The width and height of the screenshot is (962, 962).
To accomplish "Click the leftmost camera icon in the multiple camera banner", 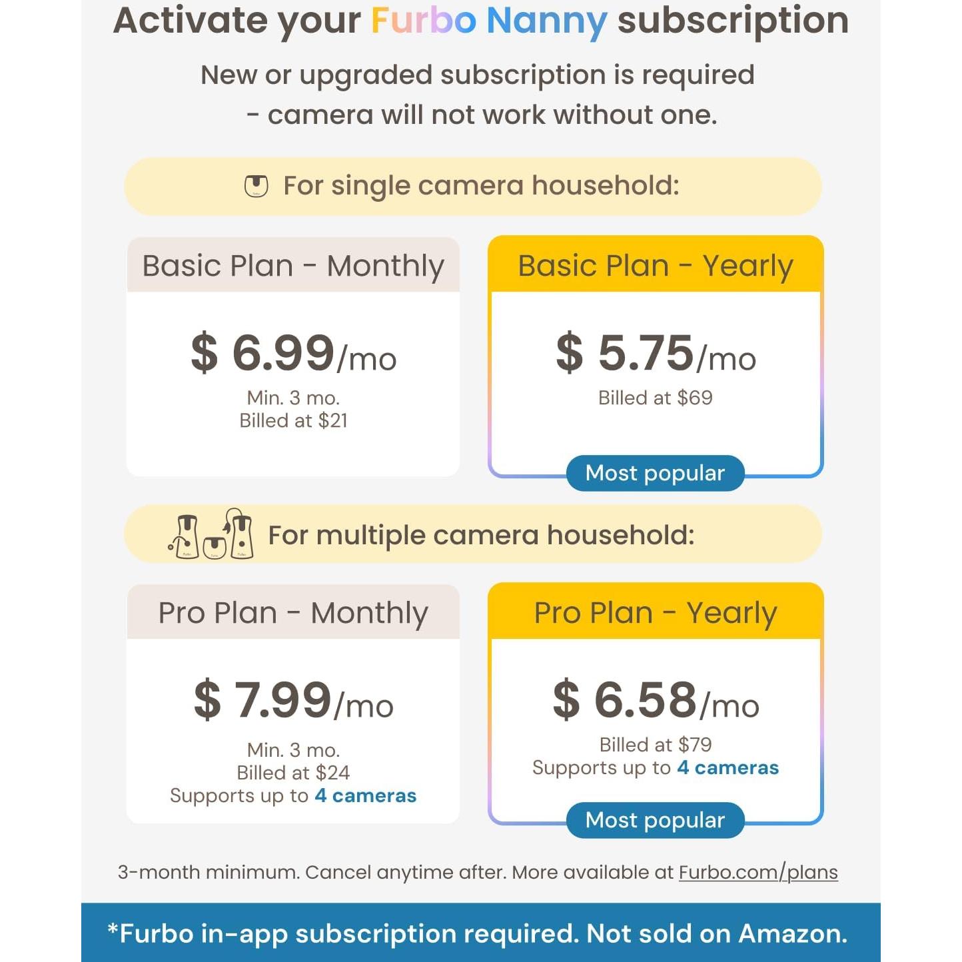I will (186, 536).
